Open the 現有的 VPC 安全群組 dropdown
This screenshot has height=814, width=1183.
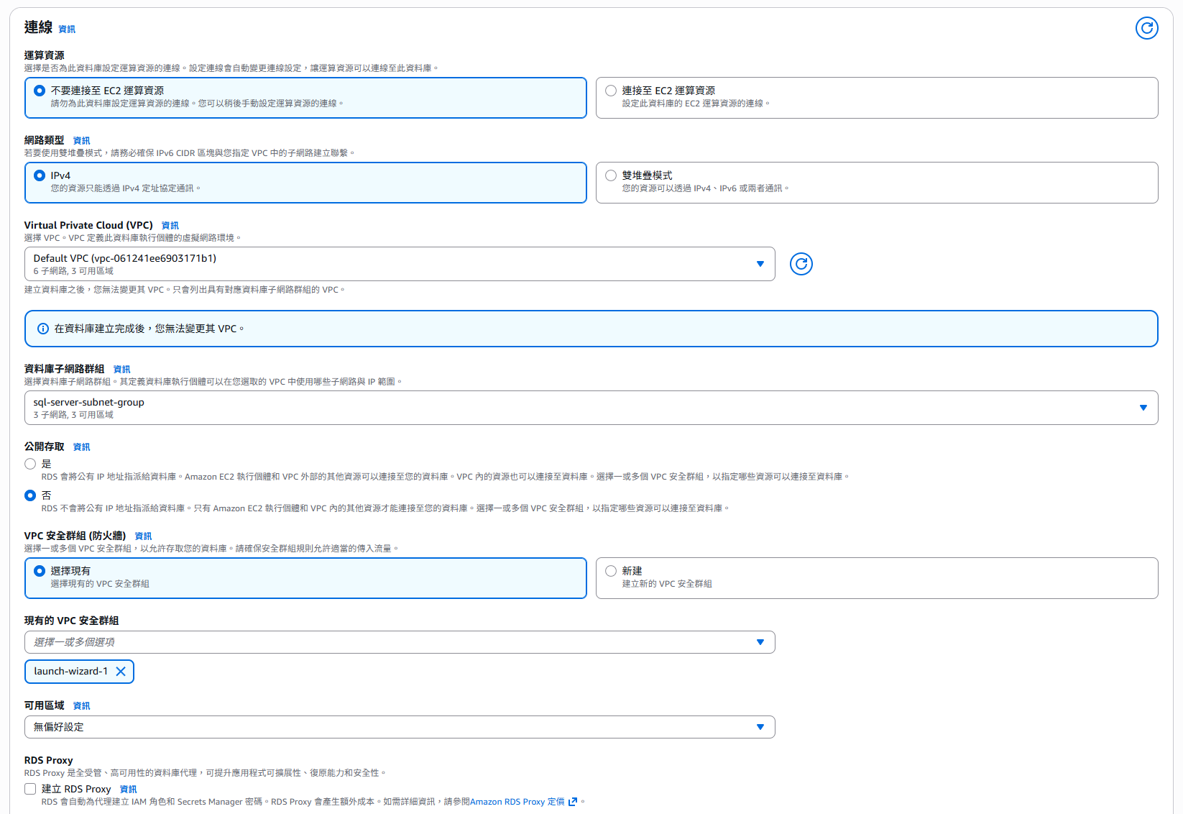coord(400,642)
